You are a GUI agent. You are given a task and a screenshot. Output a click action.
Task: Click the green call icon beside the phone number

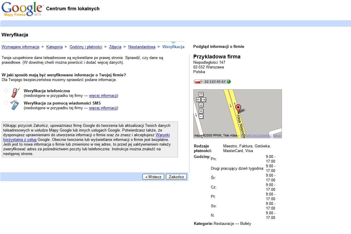pos(229,82)
